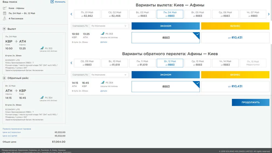Select return date Пн, 11 Май

click(x=142, y=63)
